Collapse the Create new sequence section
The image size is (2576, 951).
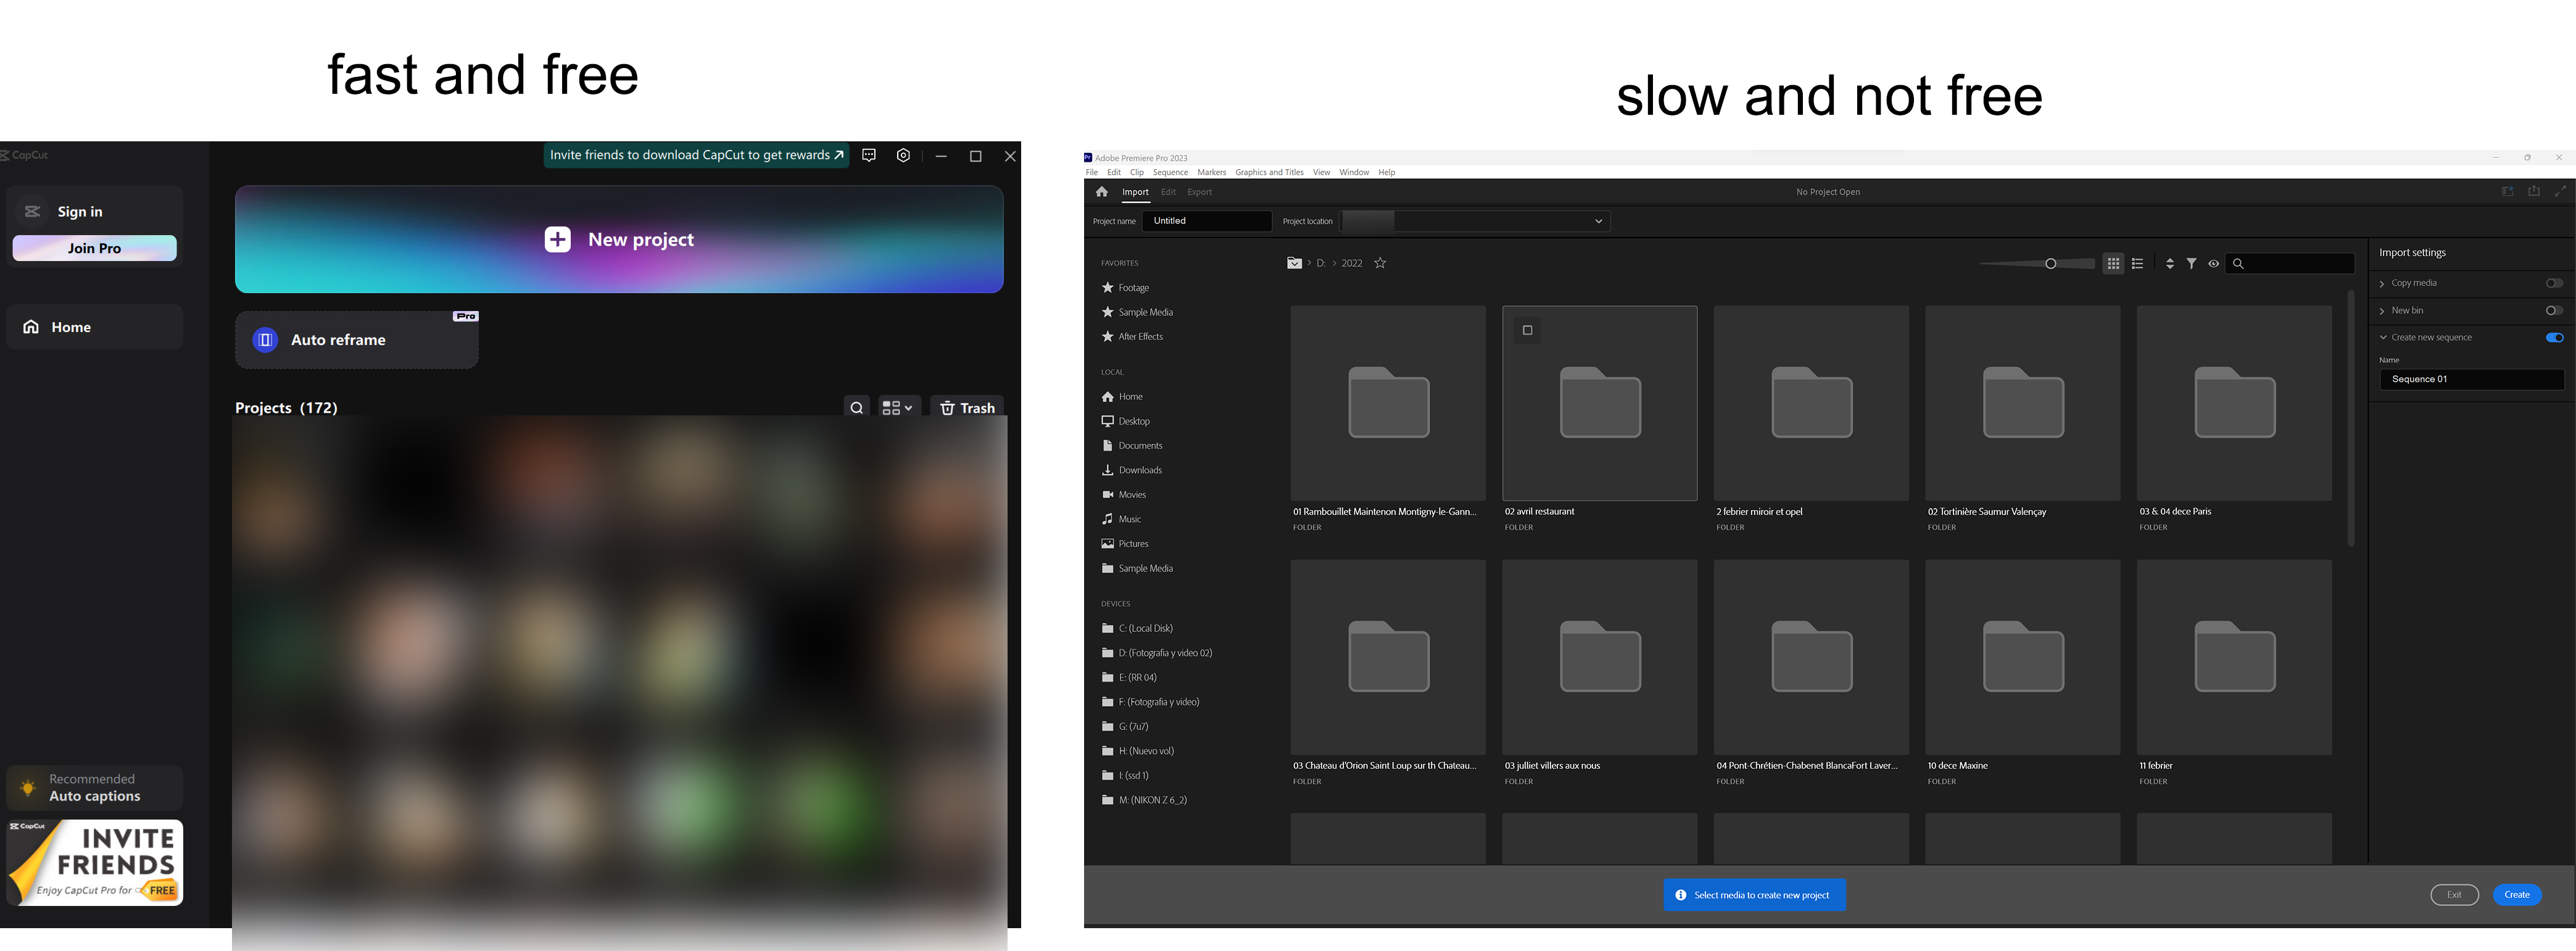tap(2382, 337)
